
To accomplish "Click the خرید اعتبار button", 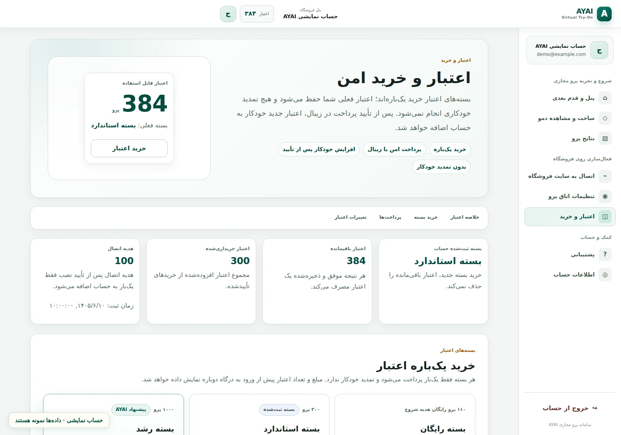I will [129, 148].
